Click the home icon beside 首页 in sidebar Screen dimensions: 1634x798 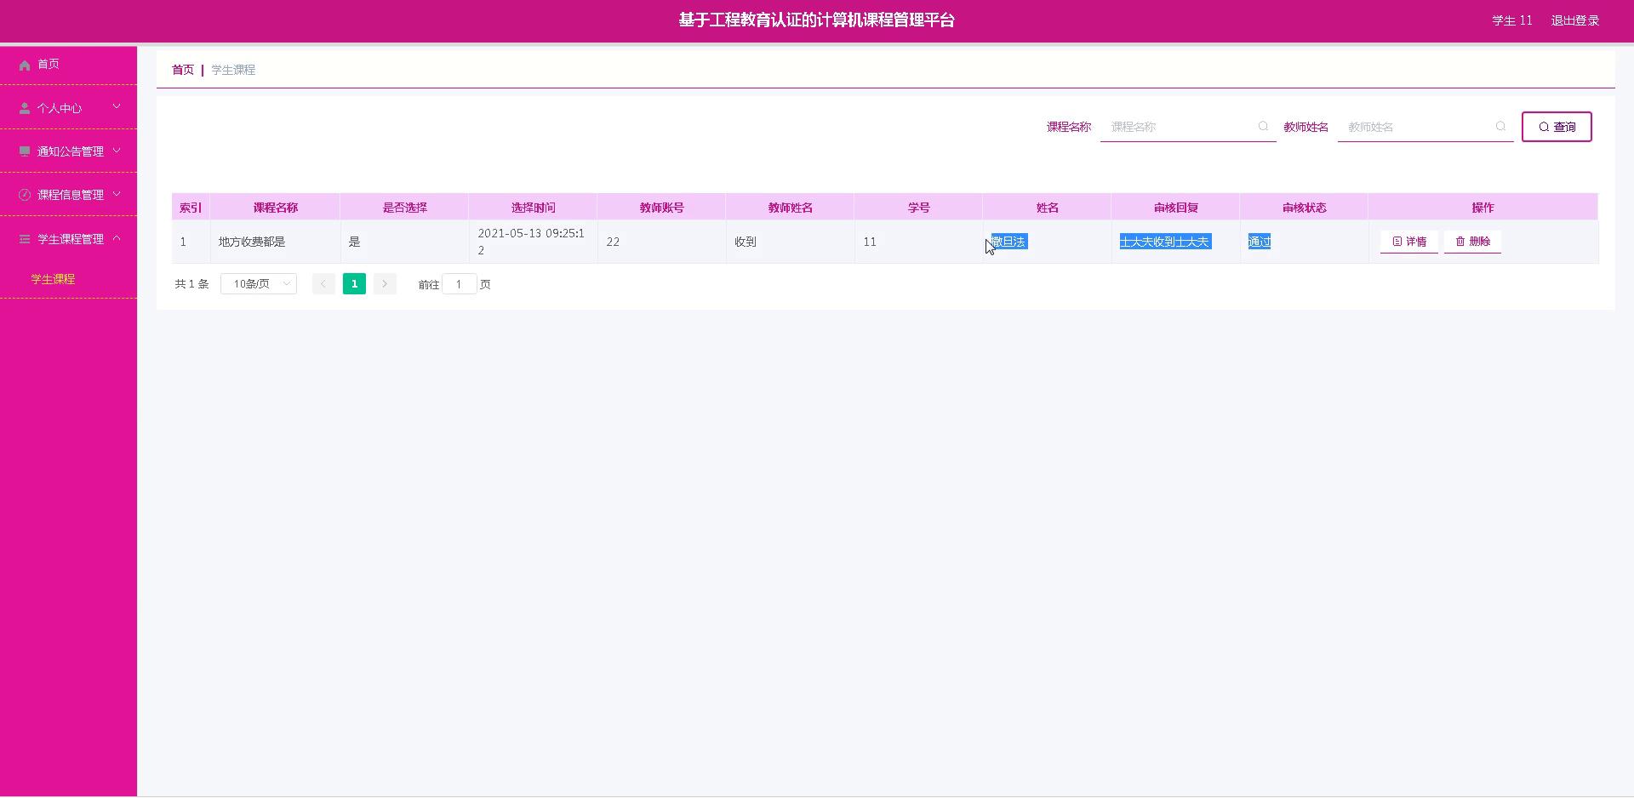(x=24, y=64)
